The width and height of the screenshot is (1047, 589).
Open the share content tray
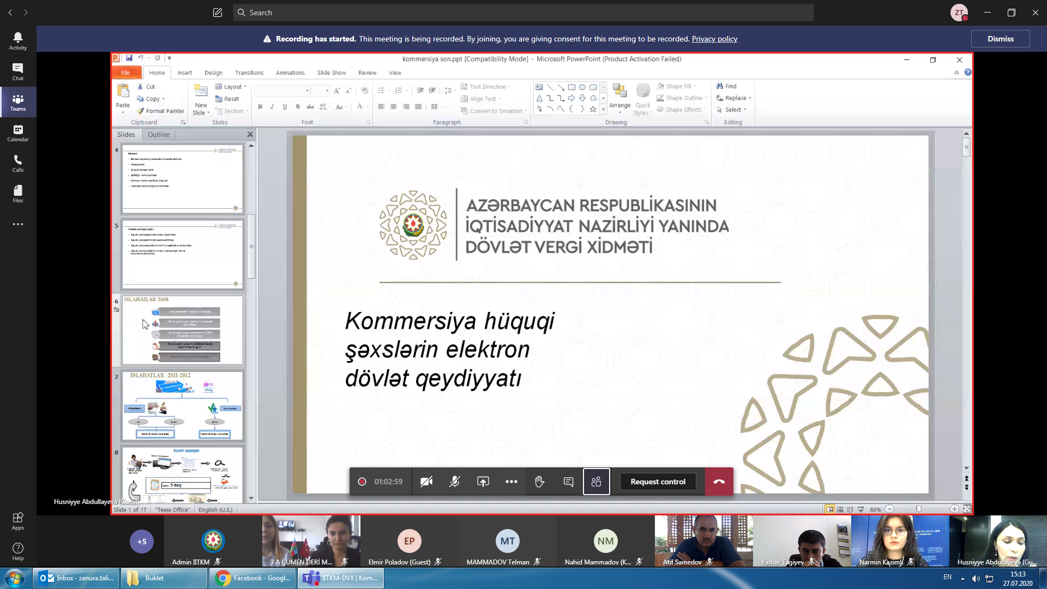(483, 482)
